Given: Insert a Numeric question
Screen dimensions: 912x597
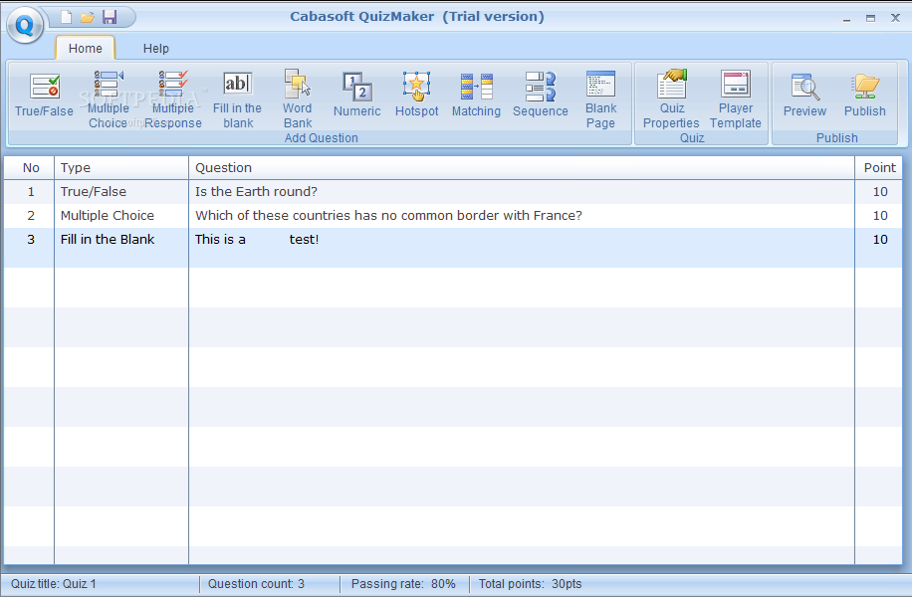Looking at the screenshot, I should (x=356, y=96).
